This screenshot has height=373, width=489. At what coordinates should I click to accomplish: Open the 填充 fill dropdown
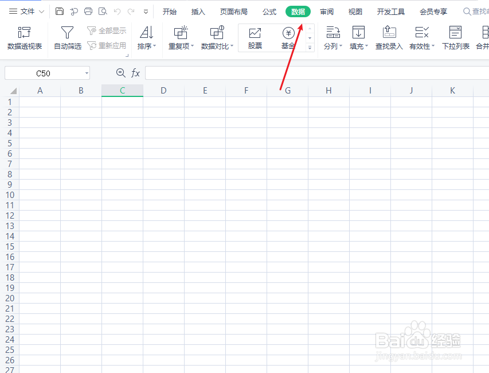point(359,38)
